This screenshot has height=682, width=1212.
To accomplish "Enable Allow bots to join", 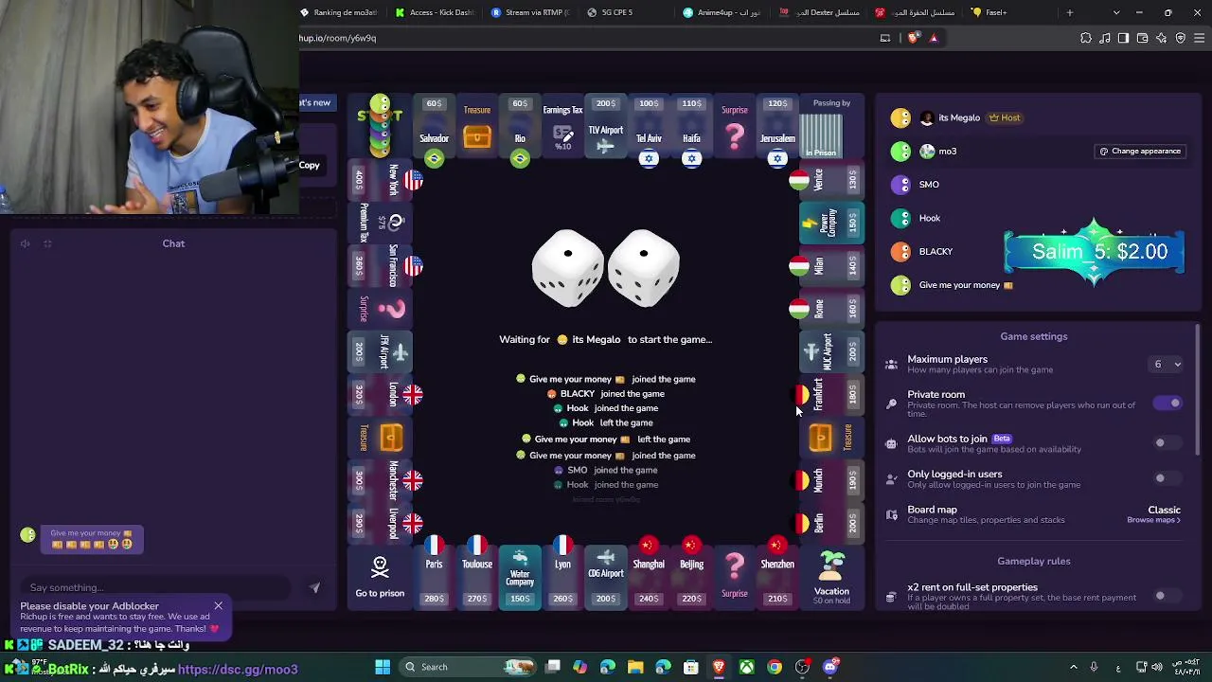I will click(x=1167, y=442).
